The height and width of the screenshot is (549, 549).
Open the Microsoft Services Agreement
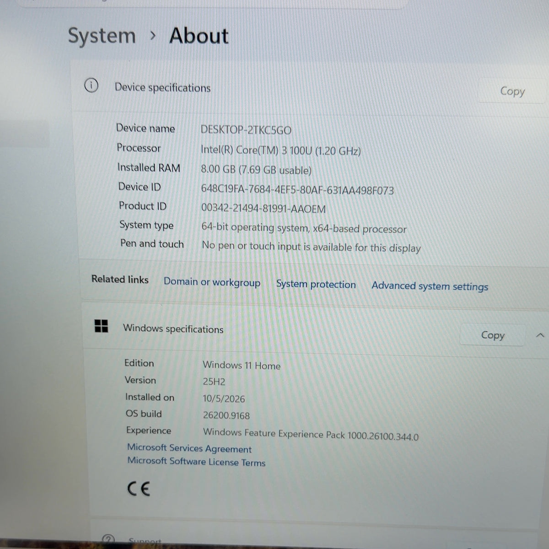(x=189, y=448)
